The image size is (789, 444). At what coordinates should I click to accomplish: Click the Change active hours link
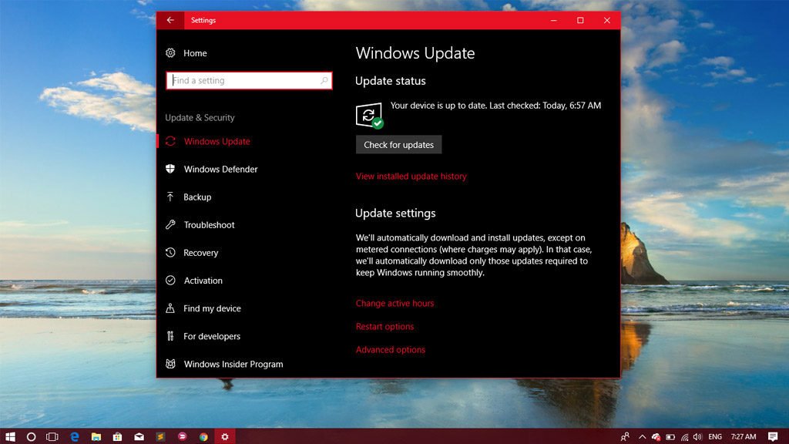tap(394, 303)
